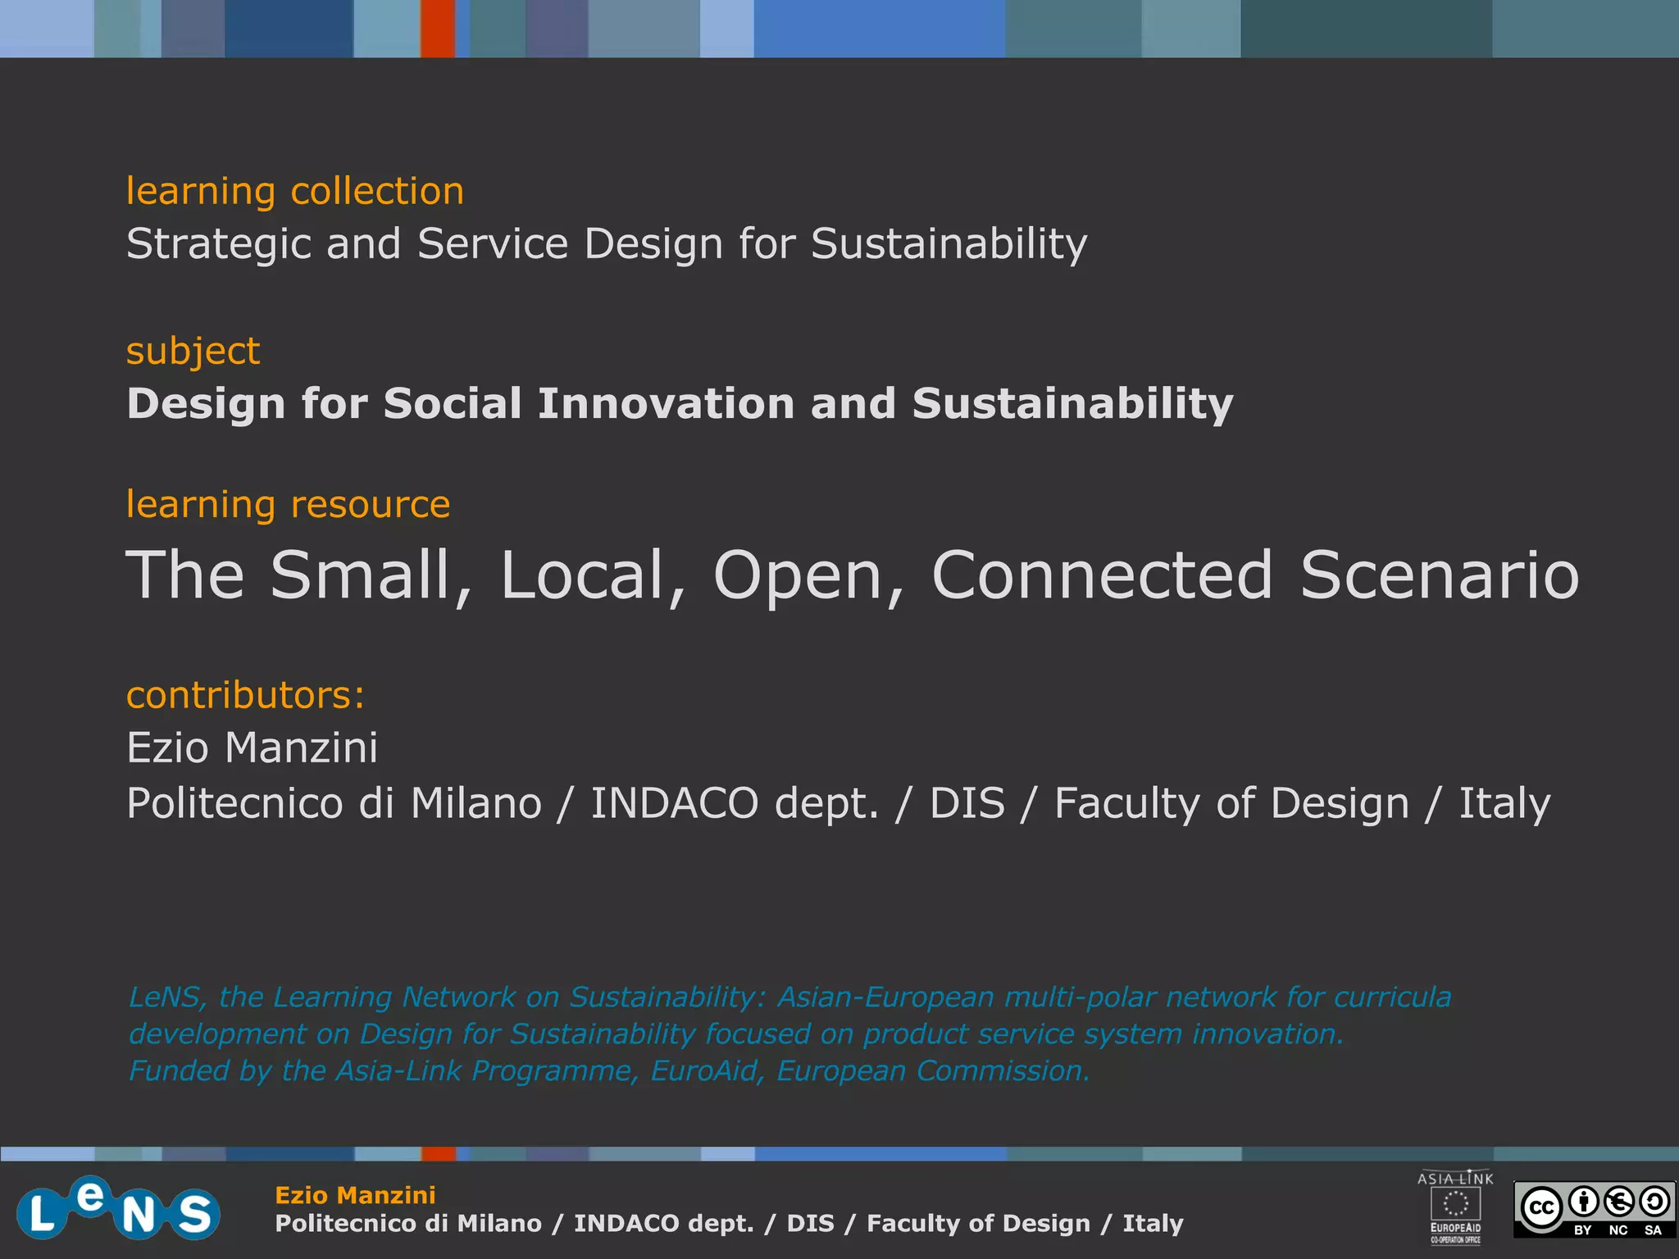Click the Asia Link logo text
Image resolution: width=1679 pixels, height=1259 pixels.
[x=1455, y=1179]
